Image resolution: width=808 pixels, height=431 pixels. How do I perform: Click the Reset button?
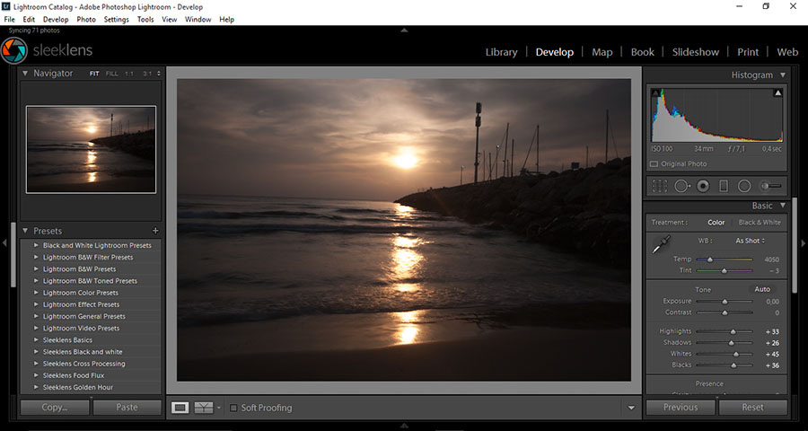[x=752, y=407]
